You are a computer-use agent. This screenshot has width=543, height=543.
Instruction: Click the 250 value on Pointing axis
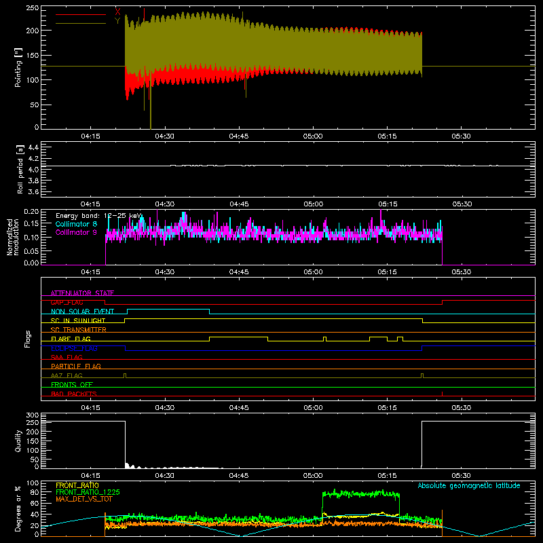click(x=33, y=7)
